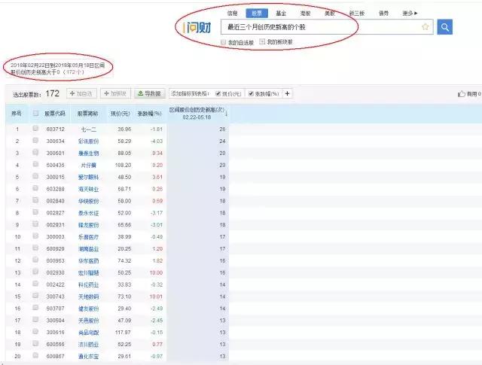Switch to the 新三板 tab
This screenshot has height=365, width=482.
pyautogui.click(x=357, y=14)
